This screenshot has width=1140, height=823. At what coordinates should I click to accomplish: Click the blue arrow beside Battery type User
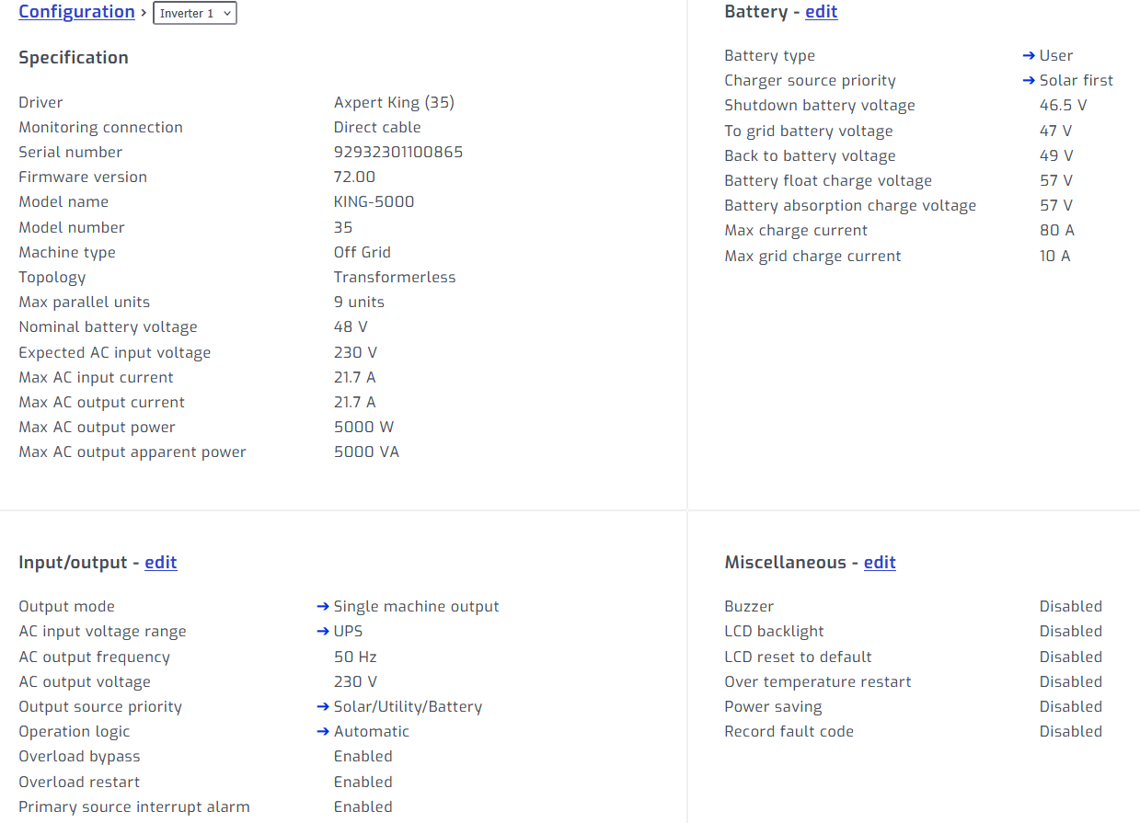click(1029, 56)
